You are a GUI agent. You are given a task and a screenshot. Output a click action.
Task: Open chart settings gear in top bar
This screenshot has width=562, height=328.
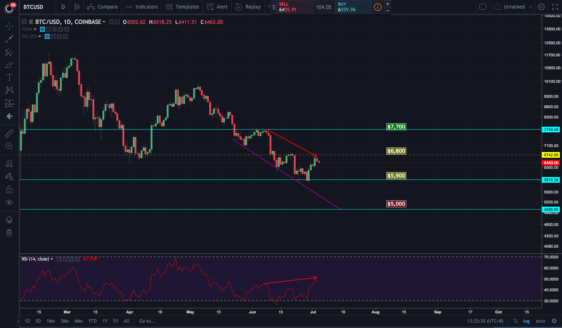[x=541, y=7]
